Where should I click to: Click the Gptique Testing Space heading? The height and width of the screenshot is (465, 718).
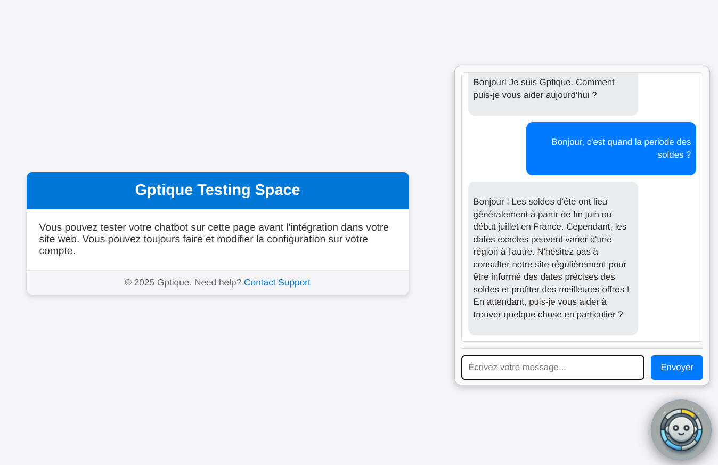click(217, 190)
